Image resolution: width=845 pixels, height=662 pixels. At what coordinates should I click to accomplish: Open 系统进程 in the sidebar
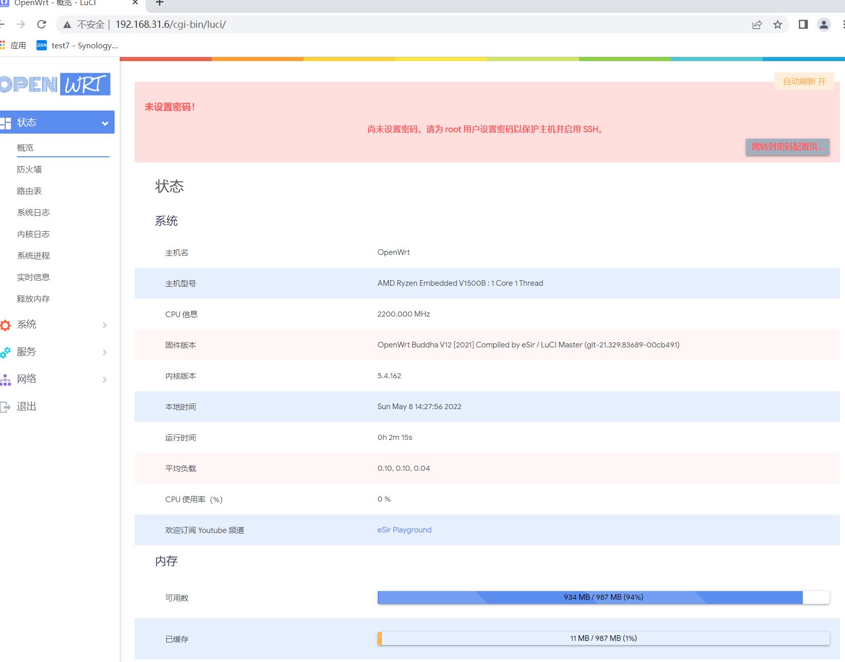[x=33, y=255]
